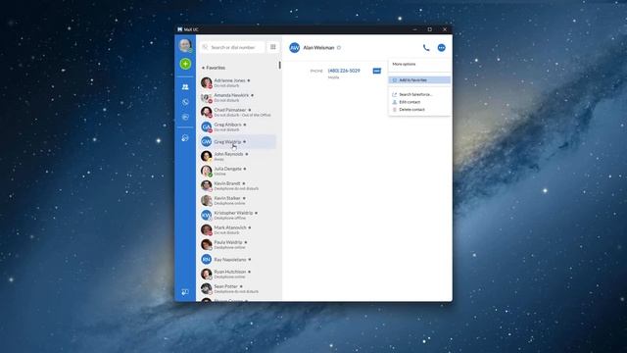Viewport: 627px width, 353px height.
Task: Click the blue more options ellipsis button
Action: (x=442, y=48)
